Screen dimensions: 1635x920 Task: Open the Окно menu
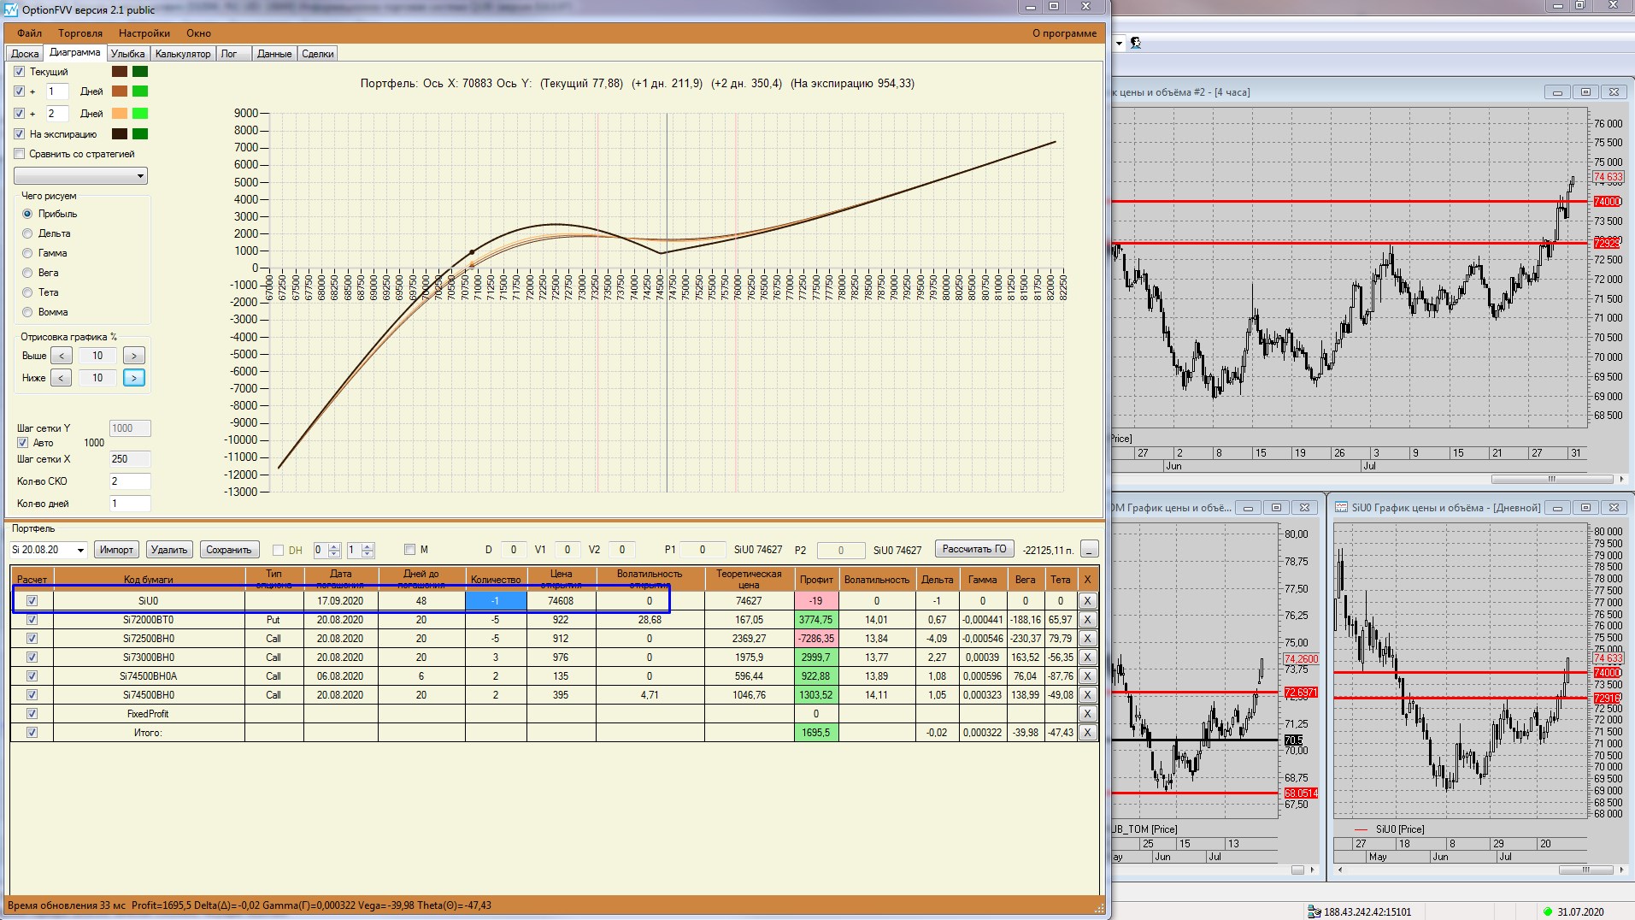[198, 33]
